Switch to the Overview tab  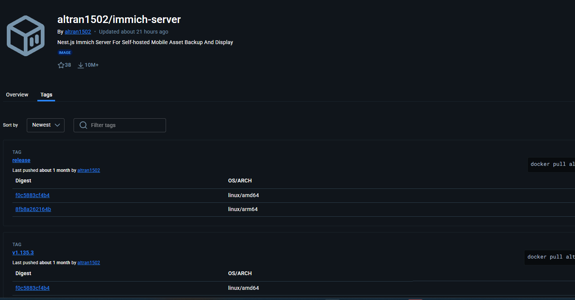point(17,95)
